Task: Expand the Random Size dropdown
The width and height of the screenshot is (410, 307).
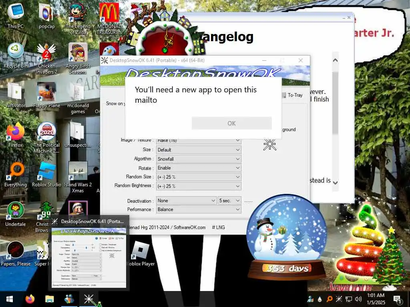Action: click(x=199, y=177)
